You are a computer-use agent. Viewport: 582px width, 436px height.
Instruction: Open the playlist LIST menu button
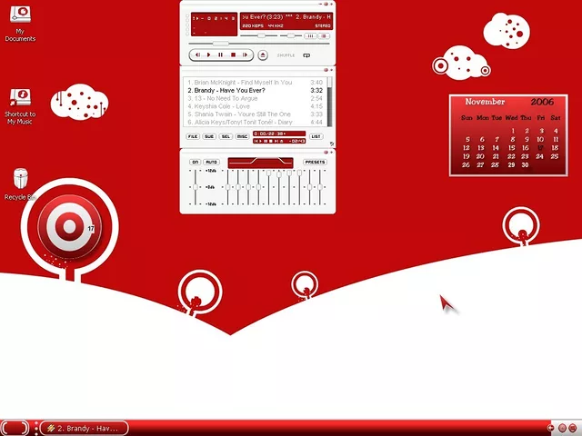click(x=316, y=136)
